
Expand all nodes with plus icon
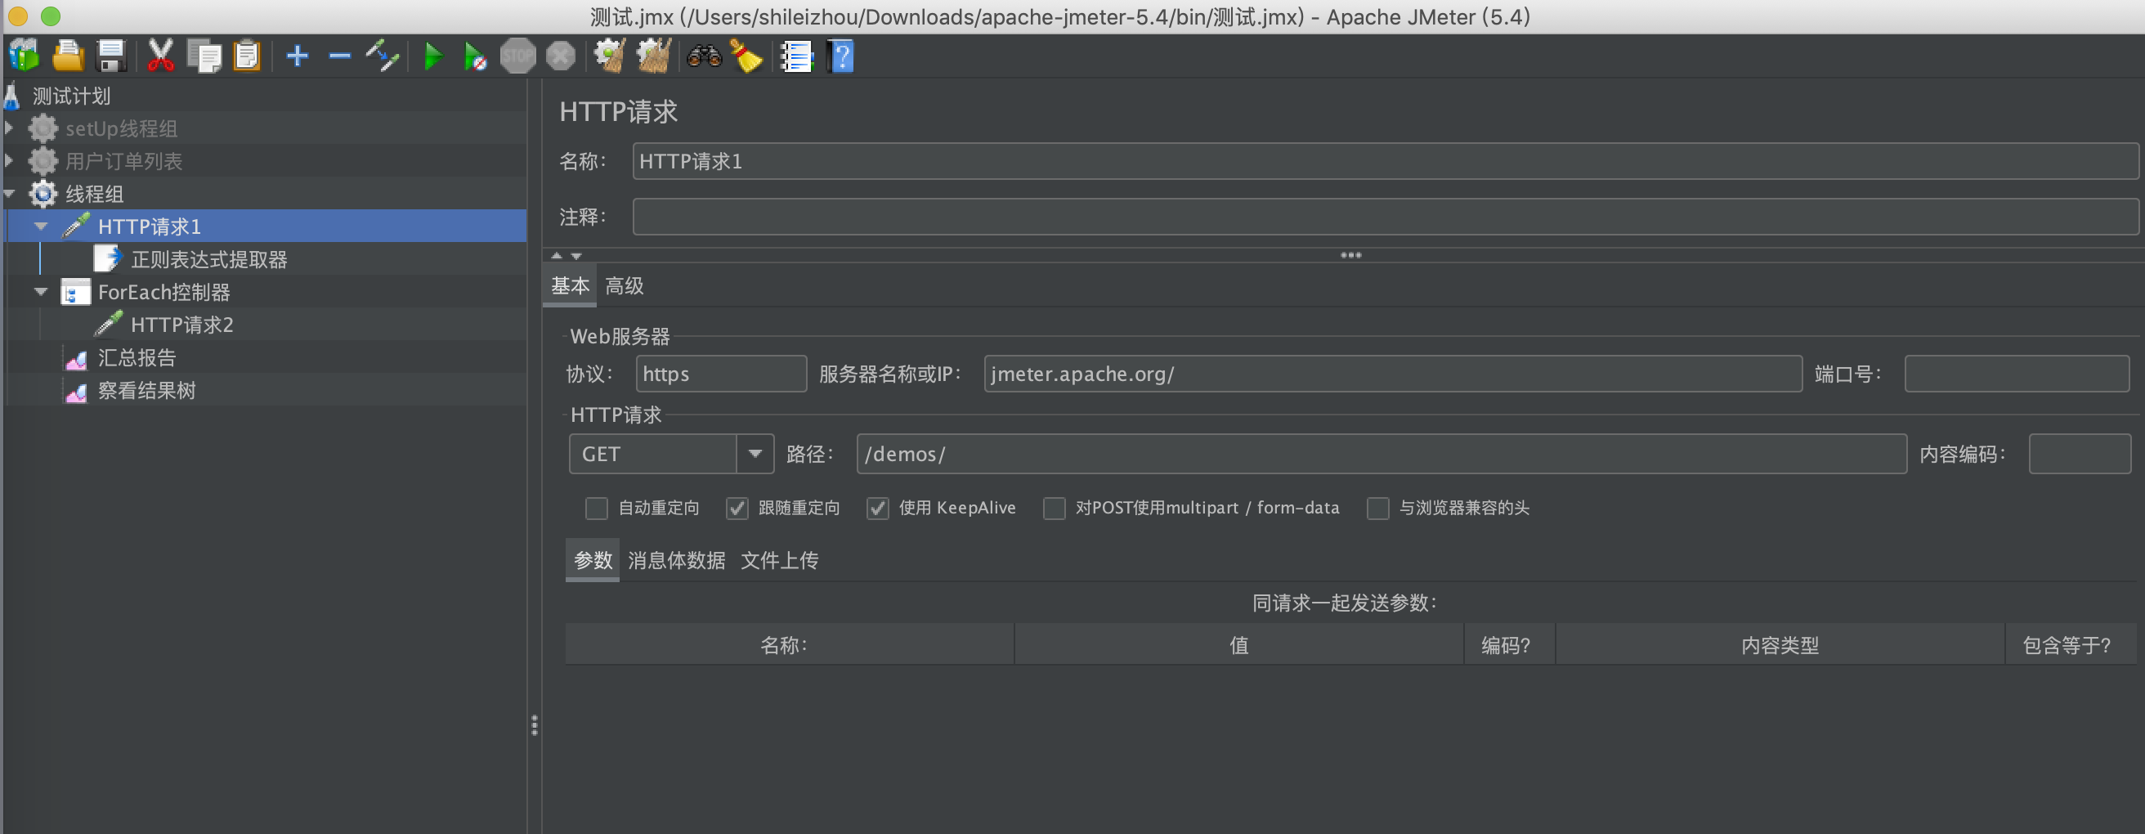298,56
